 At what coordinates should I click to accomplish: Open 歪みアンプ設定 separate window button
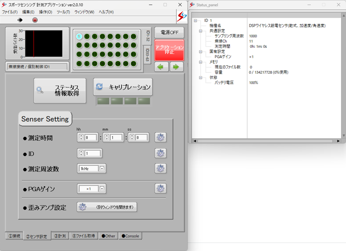point(107,207)
